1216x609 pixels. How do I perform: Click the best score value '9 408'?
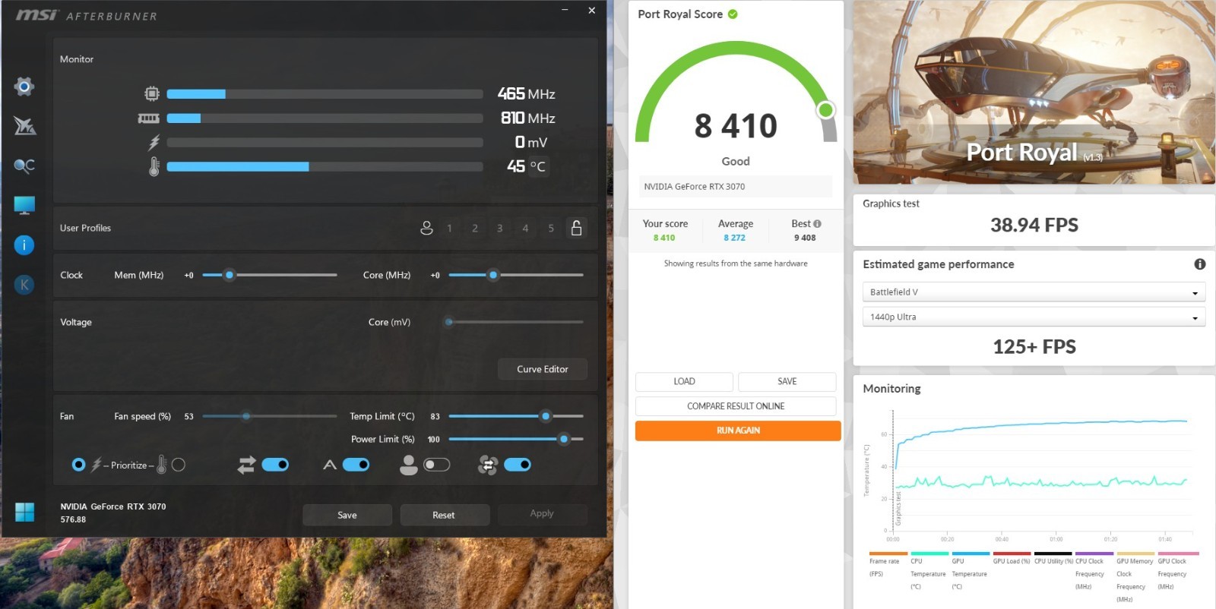click(805, 238)
